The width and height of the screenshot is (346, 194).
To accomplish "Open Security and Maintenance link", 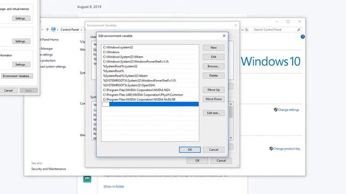I will pyautogui.click(x=49, y=169).
